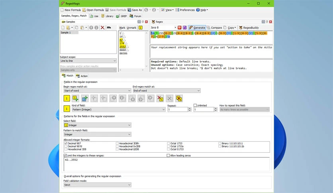The image size is (333, 193).
Task: Toggle Limit the integers to these ranges
Action: pos(65,156)
